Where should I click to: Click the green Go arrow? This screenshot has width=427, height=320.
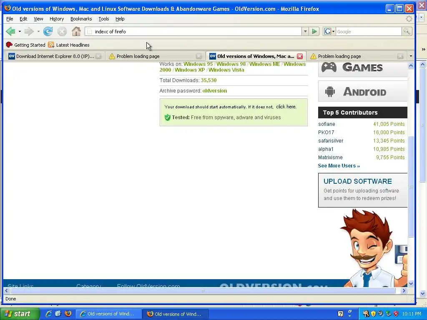tap(314, 32)
